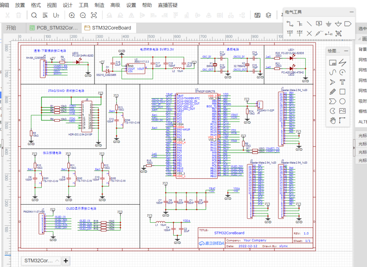
Task: Click the zoom out magnifier icon
Action: click(83, 15)
